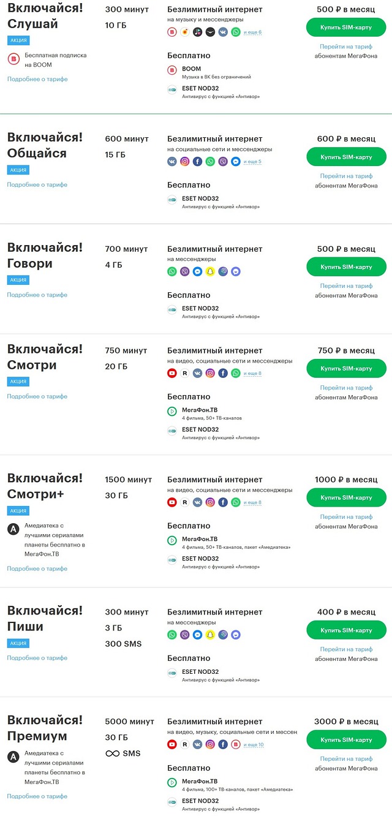
Task: Open the 'Включайся! Пиши' tariff title
Action: tap(45, 619)
